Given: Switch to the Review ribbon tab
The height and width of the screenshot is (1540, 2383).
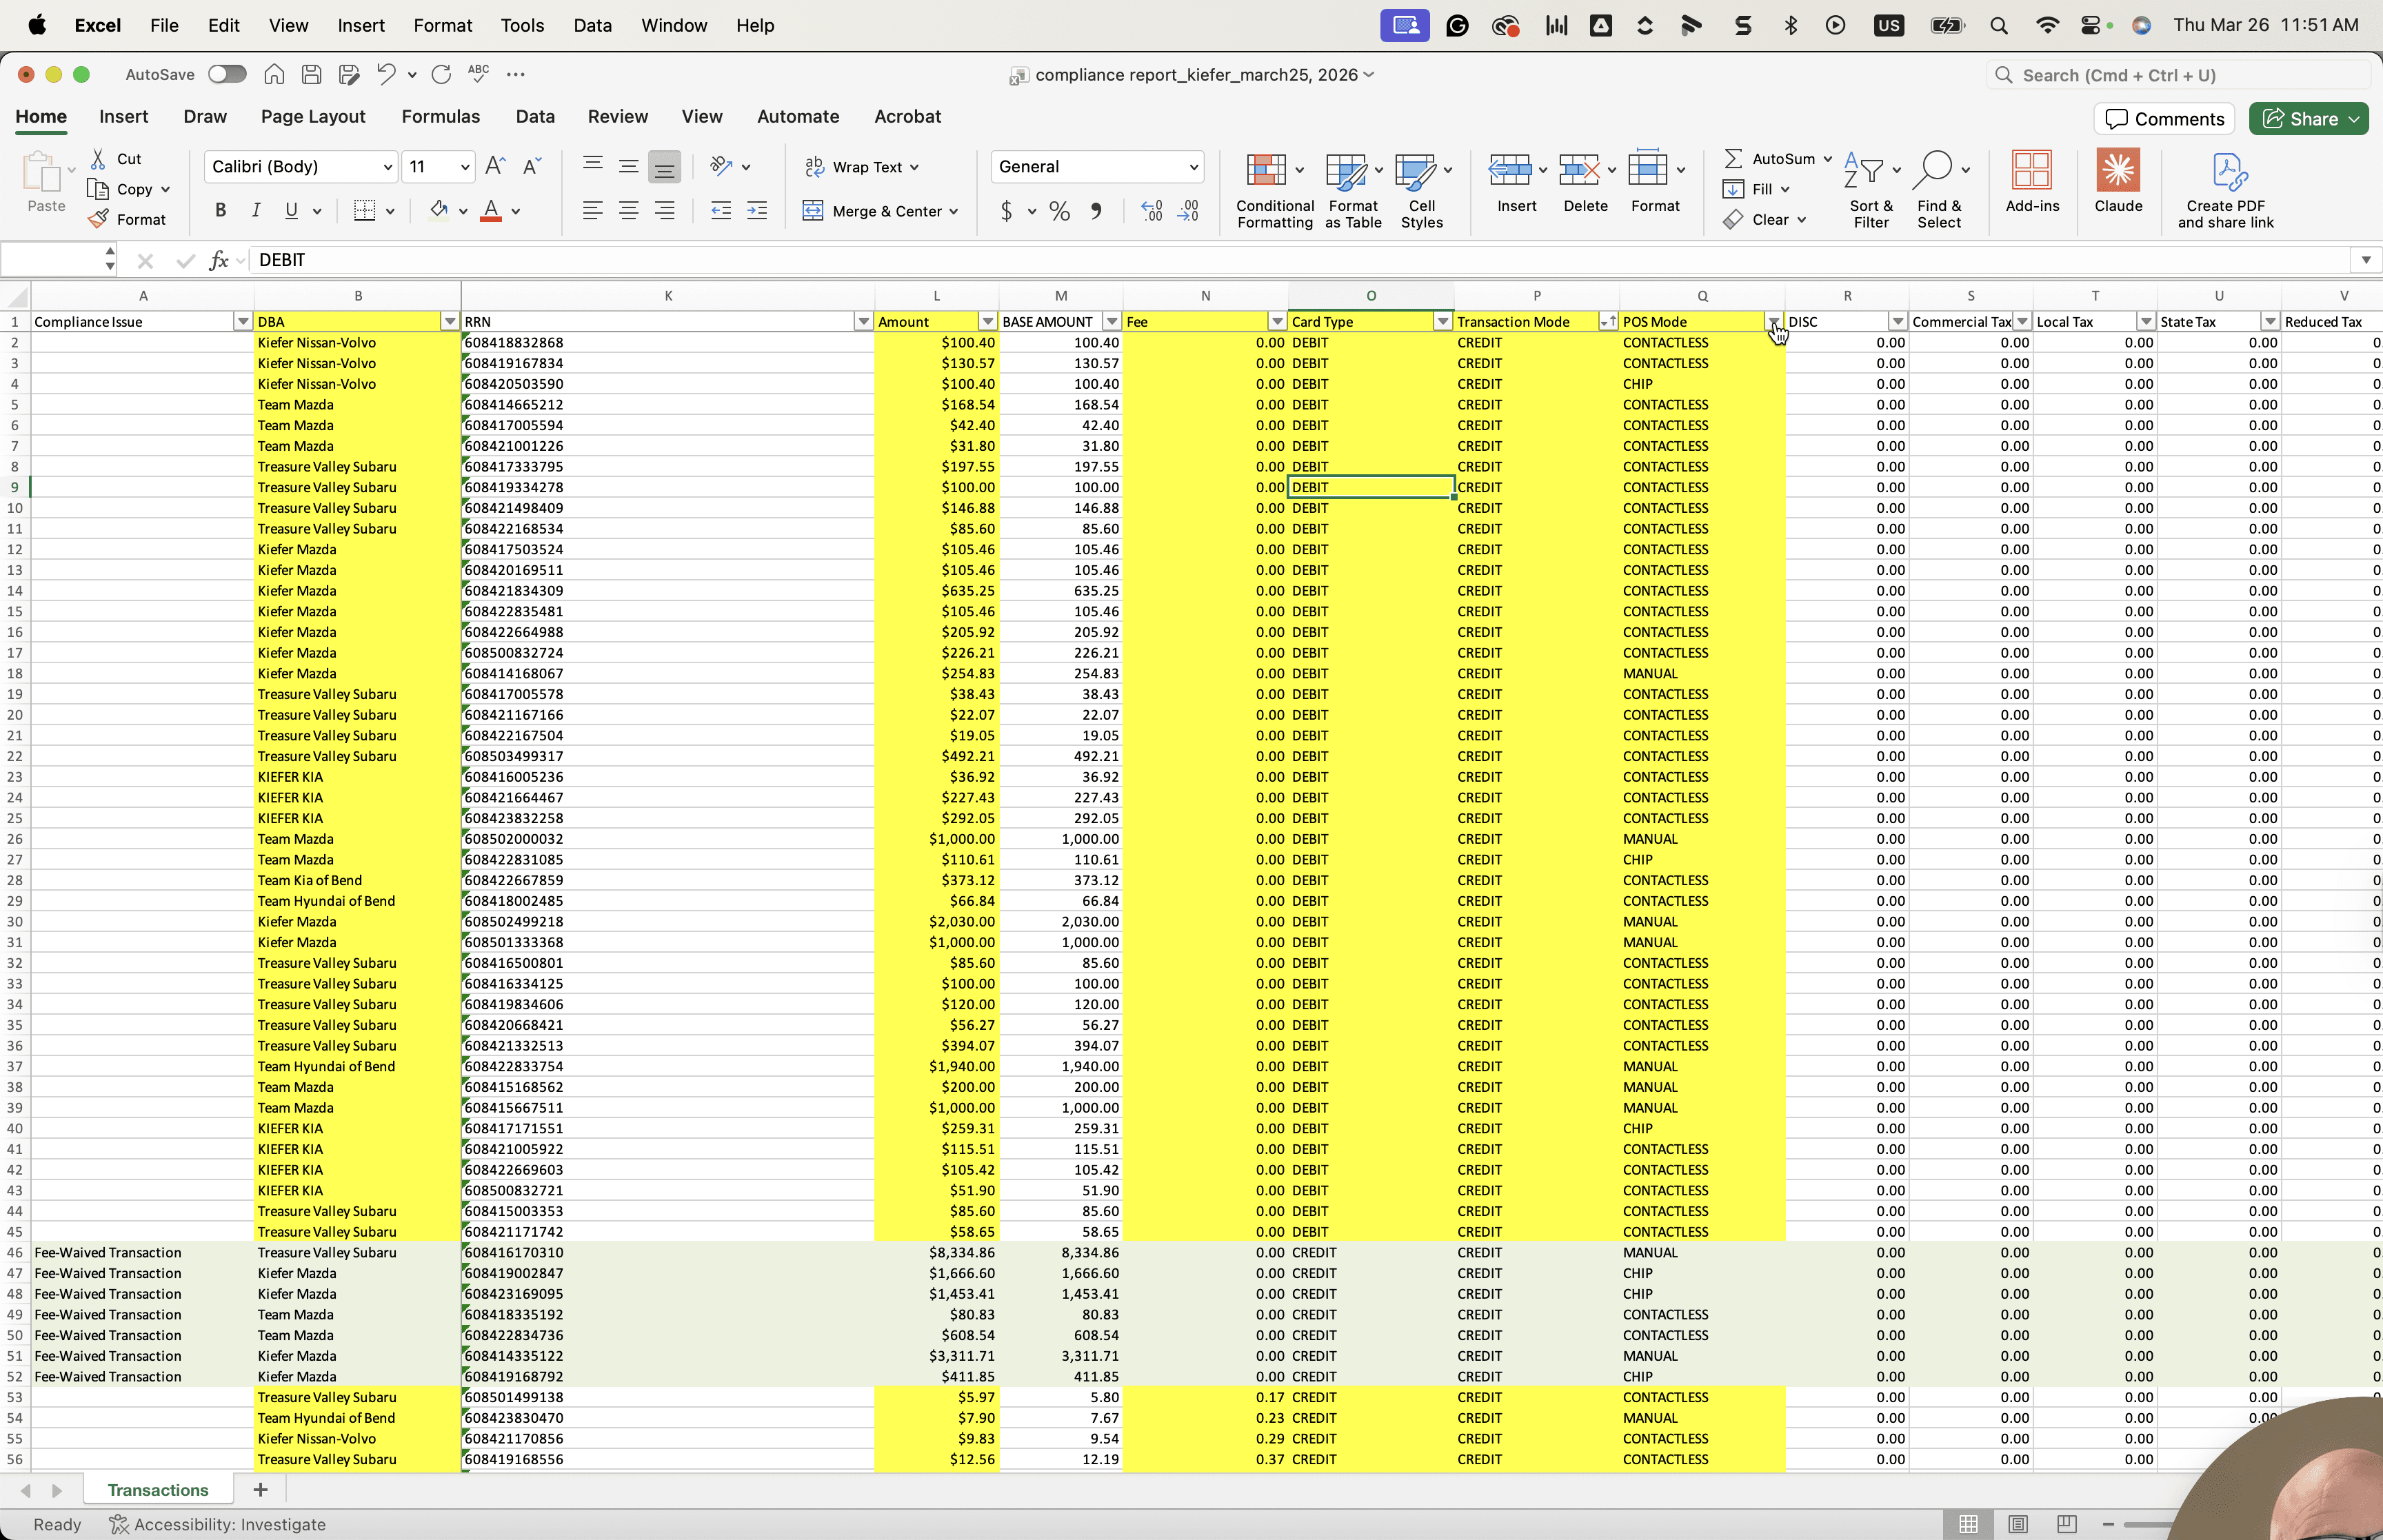Looking at the screenshot, I should (x=617, y=116).
